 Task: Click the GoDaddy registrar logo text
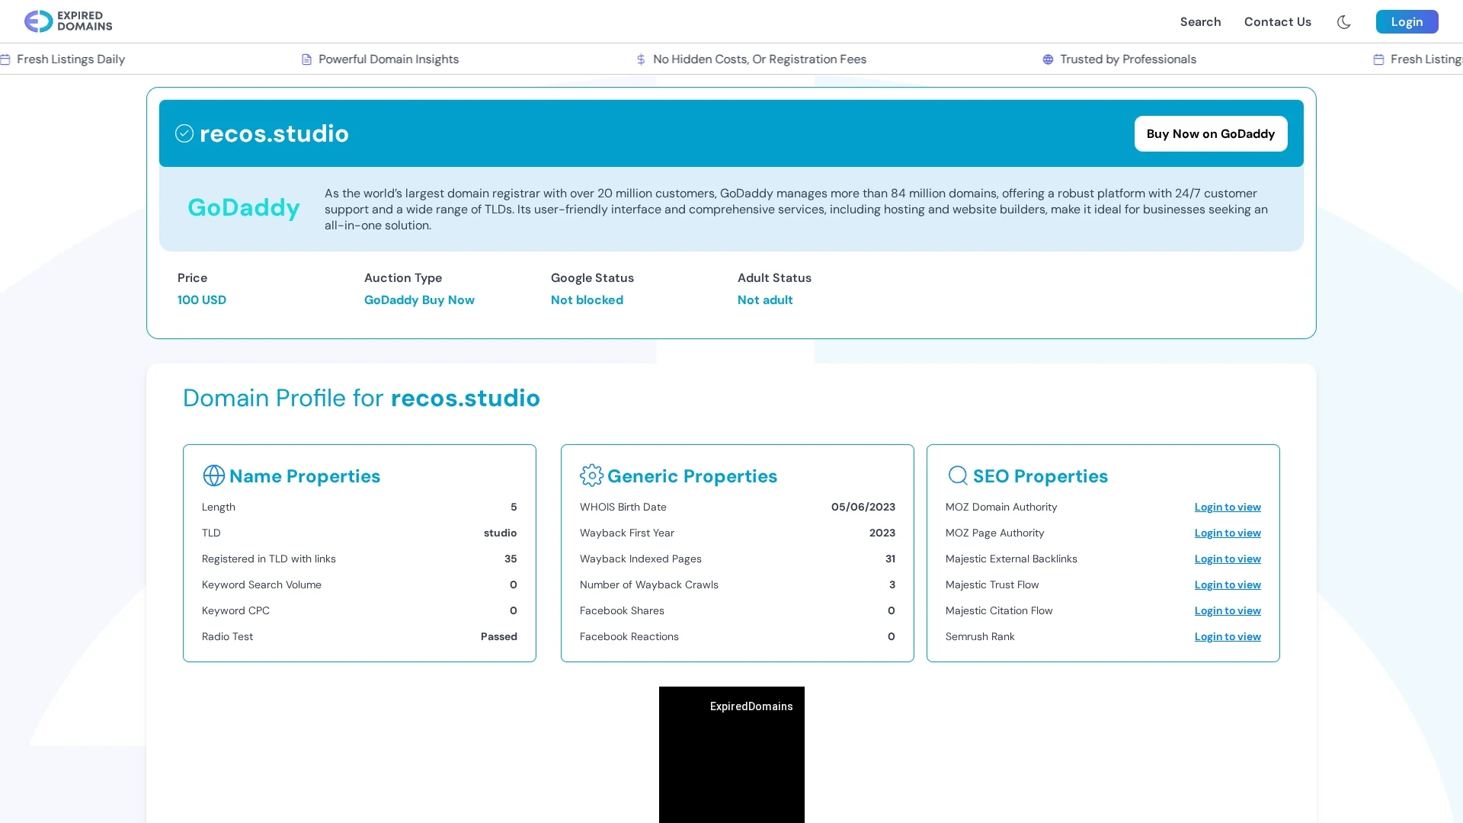[243, 208]
